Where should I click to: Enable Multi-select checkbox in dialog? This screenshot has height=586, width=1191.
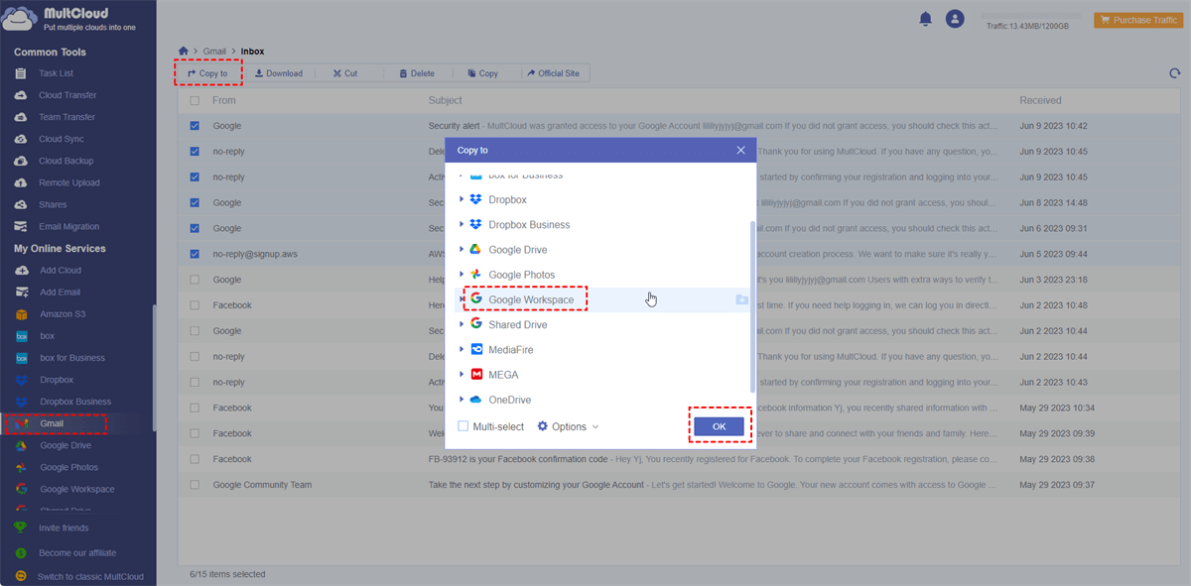(x=463, y=426)
